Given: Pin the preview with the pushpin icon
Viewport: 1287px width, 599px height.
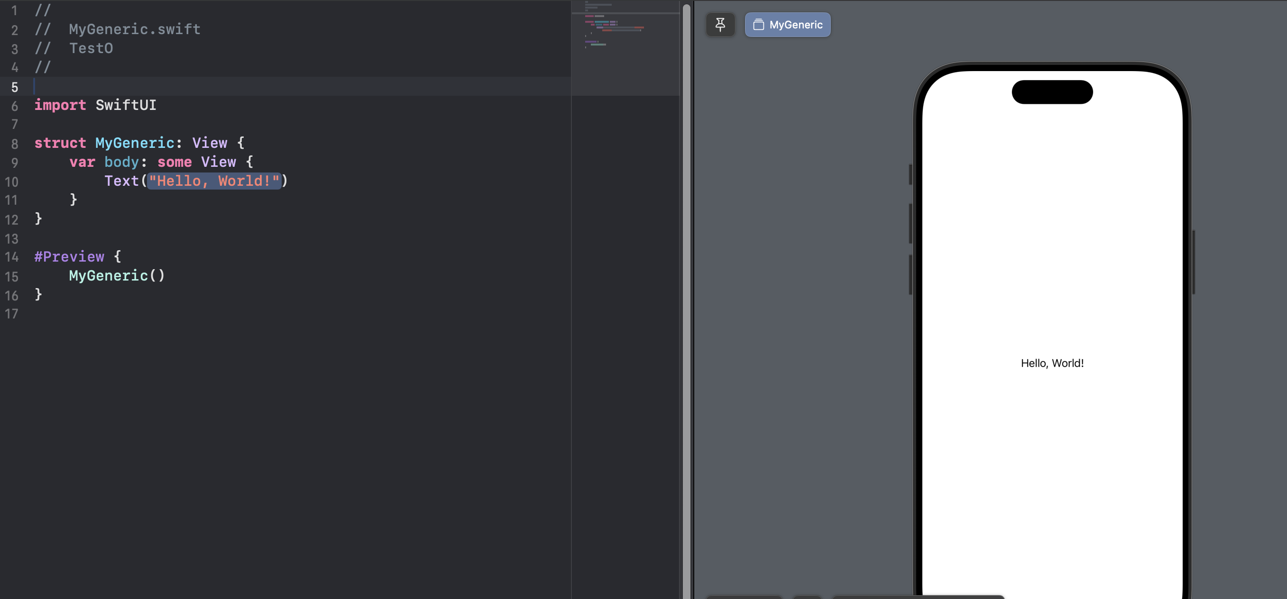Looking at the screenshot, I should point(720,25).
